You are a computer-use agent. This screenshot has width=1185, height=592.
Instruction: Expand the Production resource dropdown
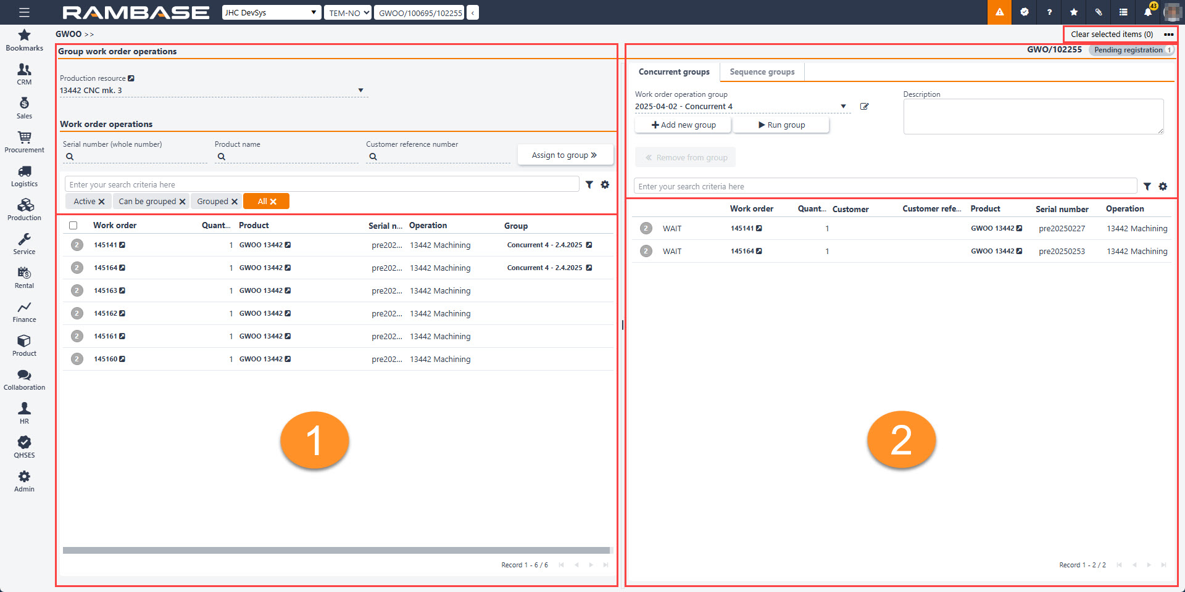pos(360,91)
